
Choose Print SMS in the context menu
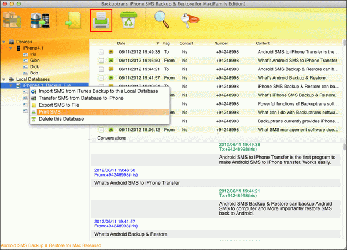pyautogui.click(x=100, y=112)
